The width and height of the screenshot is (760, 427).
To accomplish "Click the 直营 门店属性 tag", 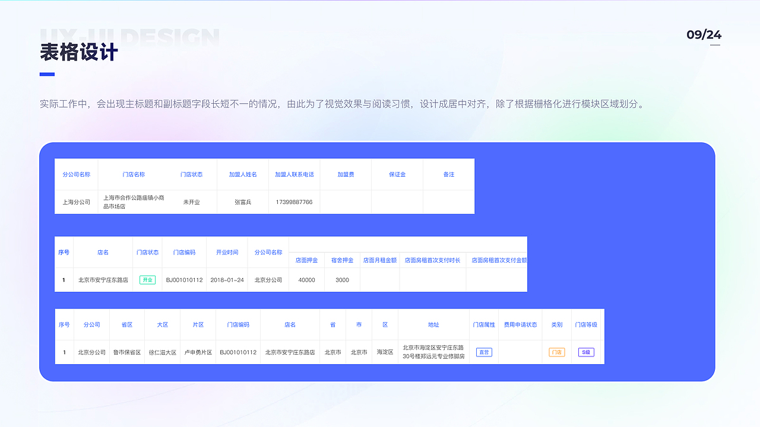I will [484, 351].
